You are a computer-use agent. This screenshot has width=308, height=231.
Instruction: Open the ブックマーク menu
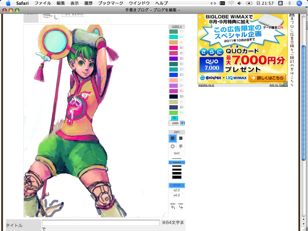point(111,3)
